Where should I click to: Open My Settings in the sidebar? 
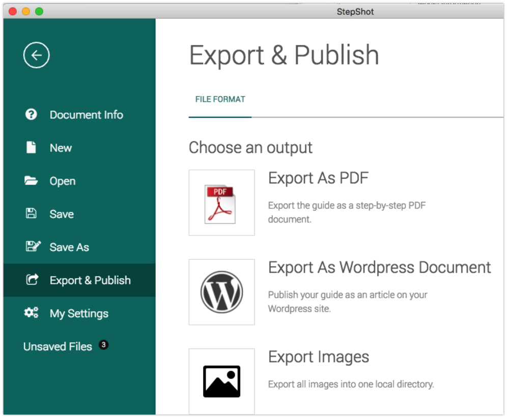(79, 313)
